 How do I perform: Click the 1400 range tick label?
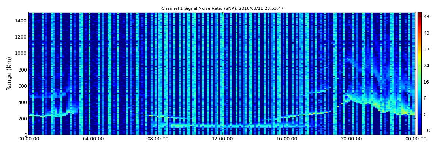21,21
